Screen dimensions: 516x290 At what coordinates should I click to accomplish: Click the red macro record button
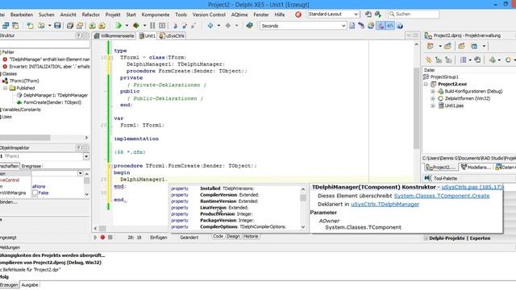(x=102, y=237)
